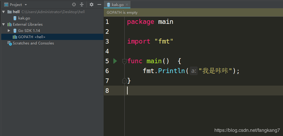The width and height of the screenshot is (283, 136).
Task: Close the kak.go editor tab
Action: 127,5
